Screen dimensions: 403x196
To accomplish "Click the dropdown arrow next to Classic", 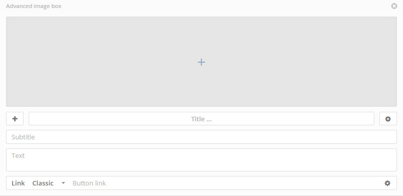I will [63, 183].
